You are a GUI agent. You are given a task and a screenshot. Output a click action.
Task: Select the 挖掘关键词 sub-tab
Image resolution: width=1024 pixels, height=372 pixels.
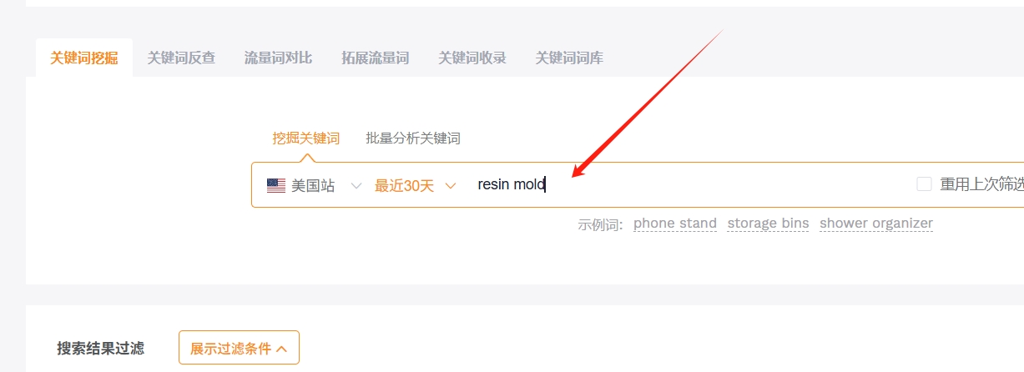click(x=305, y=138)
